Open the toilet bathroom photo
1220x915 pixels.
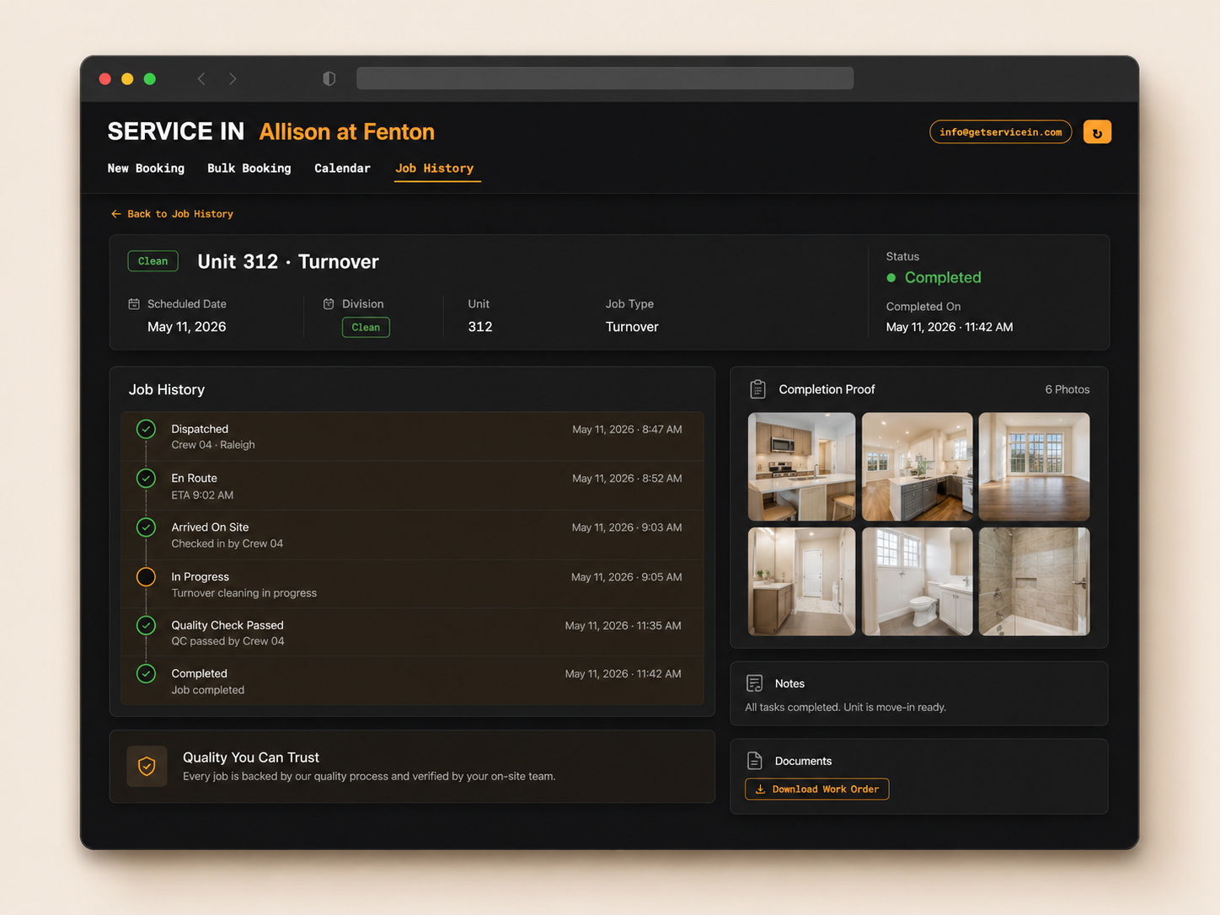[918, 581]
